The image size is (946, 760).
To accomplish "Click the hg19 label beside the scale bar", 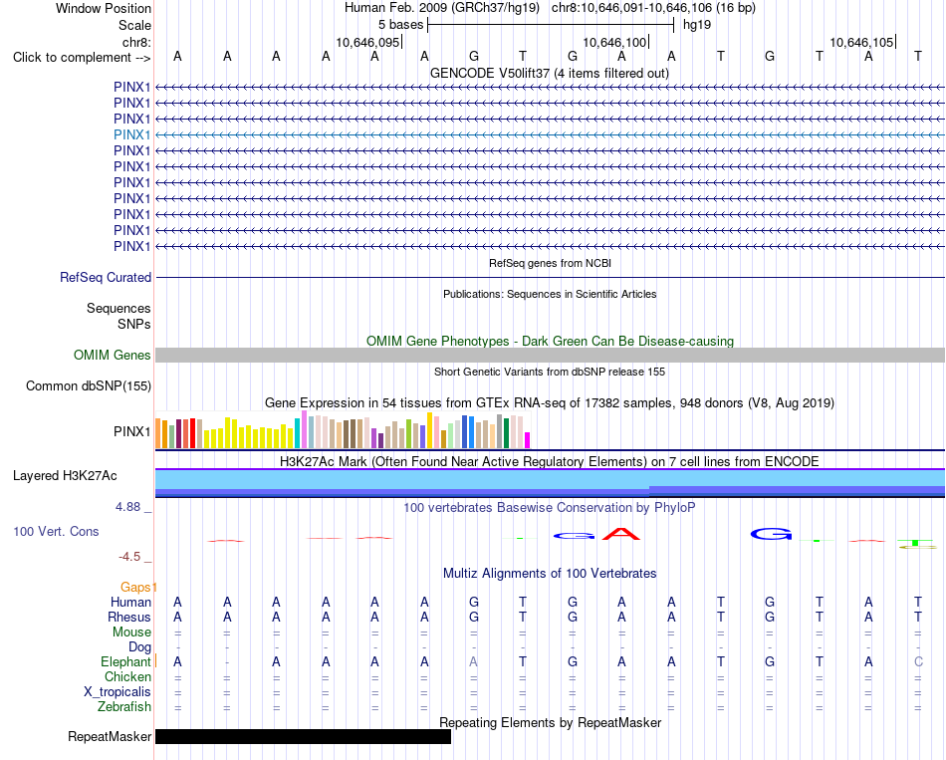I will [697, 25].
